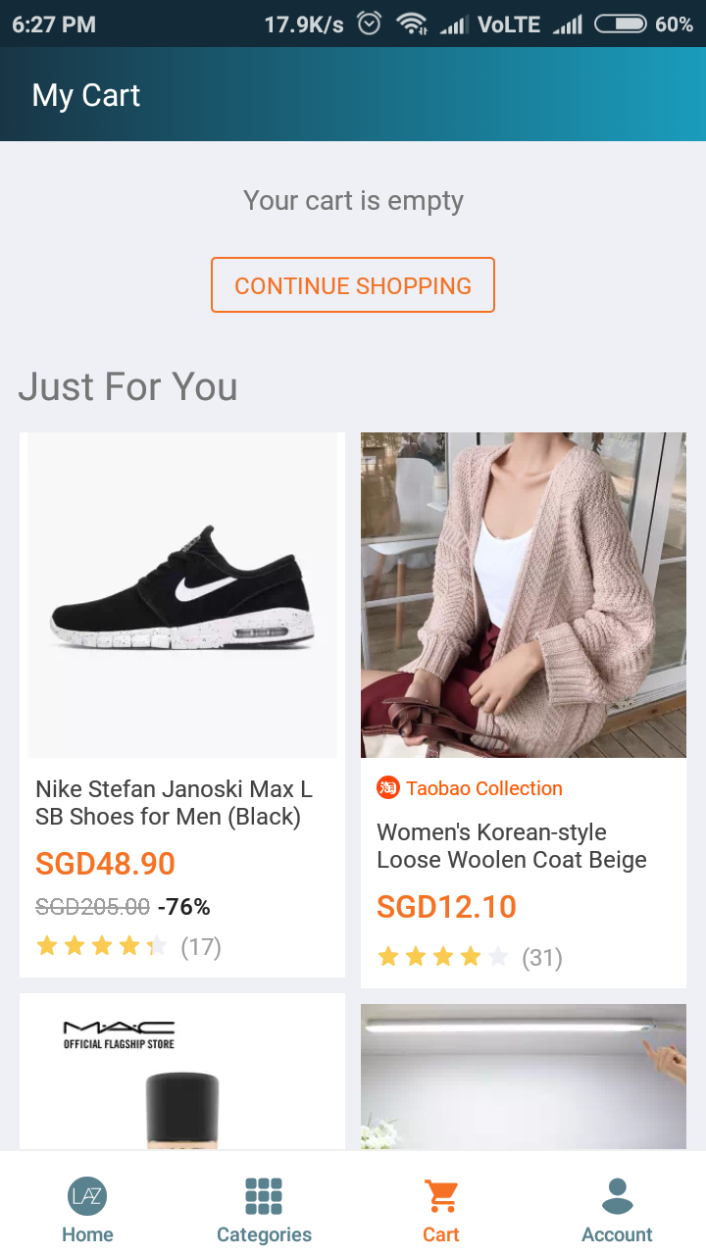Select the Cart icon in bottom bar
Viewport: 706px width, 1255px height.
[x=441, y=1196]
